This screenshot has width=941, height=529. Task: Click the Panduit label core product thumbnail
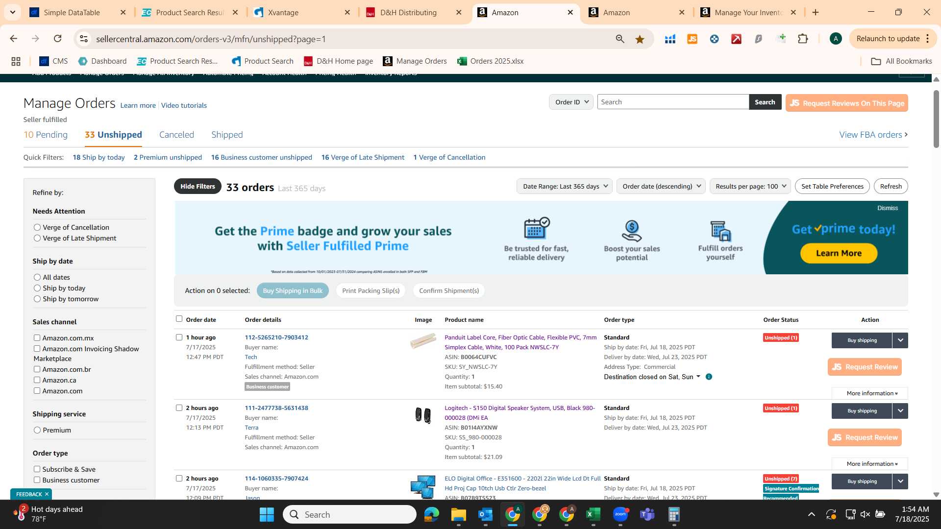[x=423, y=341]
